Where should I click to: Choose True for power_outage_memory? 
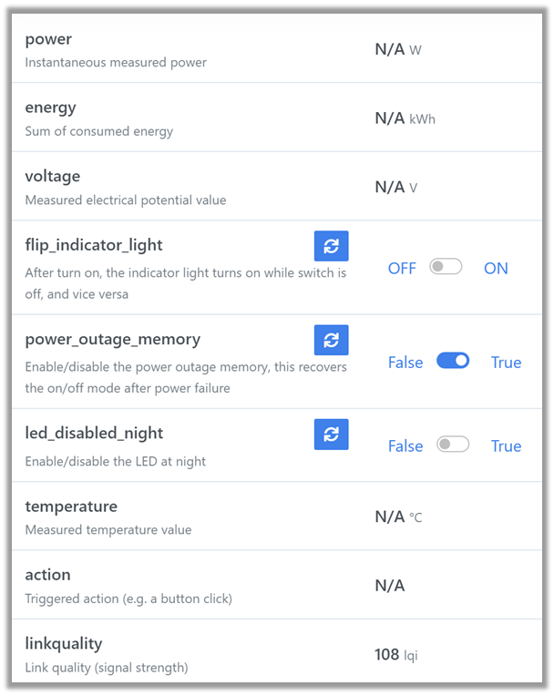(x=506, y=363)
